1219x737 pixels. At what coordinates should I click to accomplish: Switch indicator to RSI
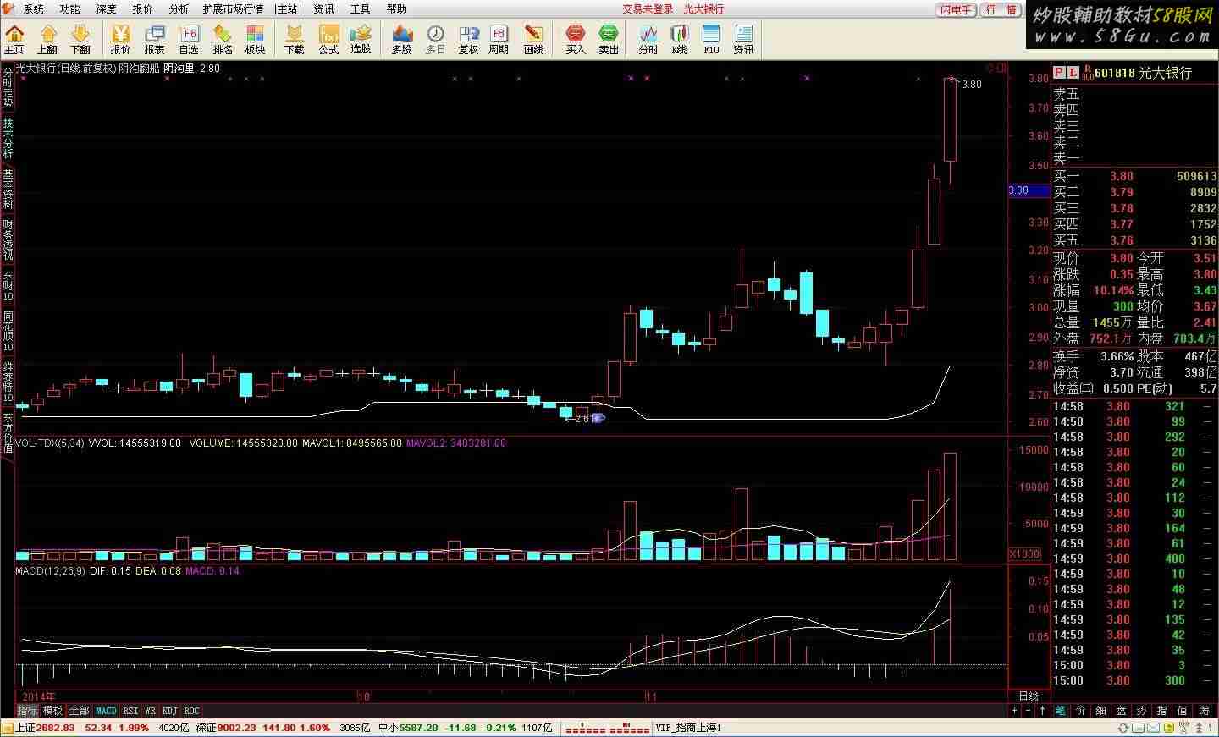point(130,711)
